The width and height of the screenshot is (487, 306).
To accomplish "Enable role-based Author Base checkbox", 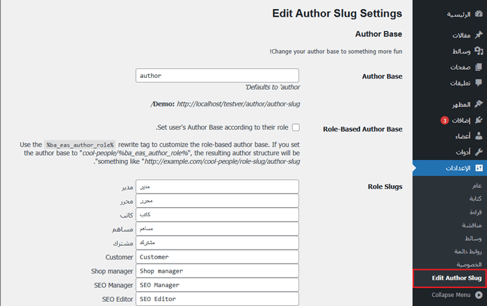I will 296,127.
